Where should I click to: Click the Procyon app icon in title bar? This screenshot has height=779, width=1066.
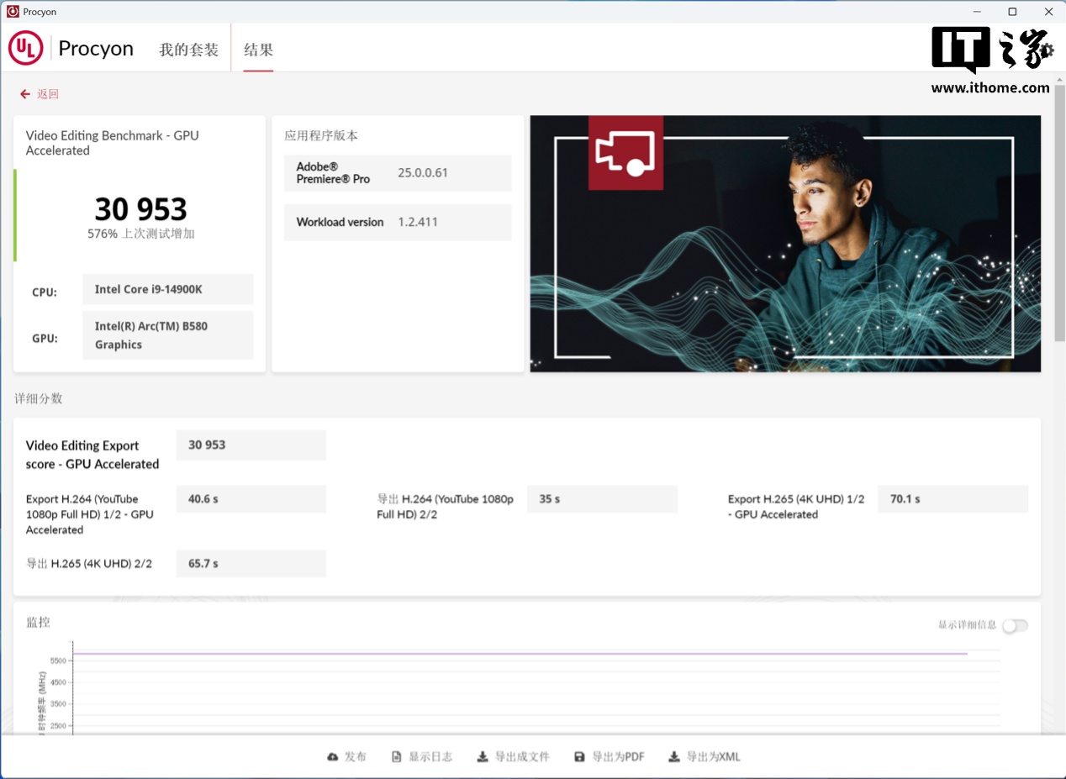13,12
